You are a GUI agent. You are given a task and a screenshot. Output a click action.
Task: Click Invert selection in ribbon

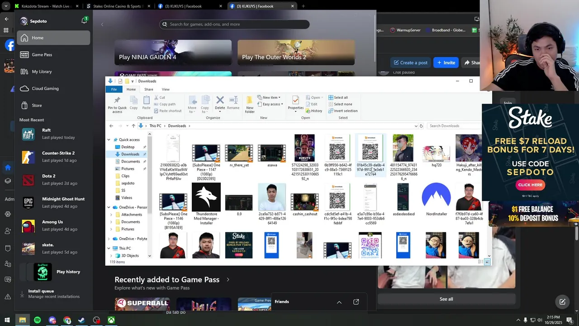(x=342, y=111)
